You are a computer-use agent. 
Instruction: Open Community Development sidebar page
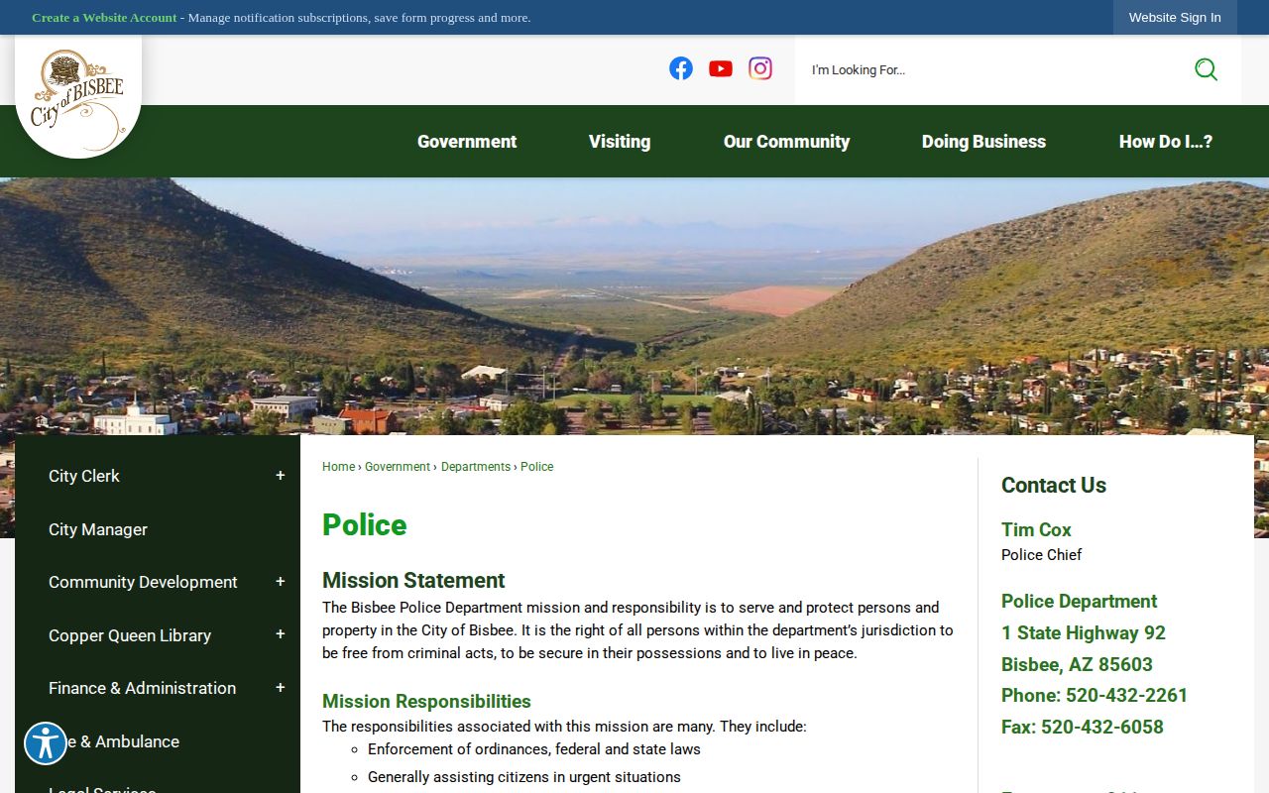pyautogui.click(x=143, y=582)
